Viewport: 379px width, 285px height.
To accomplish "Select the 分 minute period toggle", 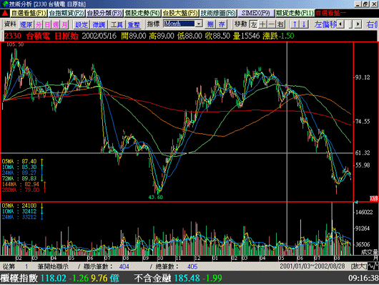I will tap(39, 24).
